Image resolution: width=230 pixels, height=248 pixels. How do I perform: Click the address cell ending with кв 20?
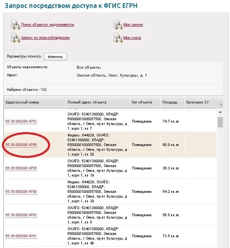(x=97, y=145)
